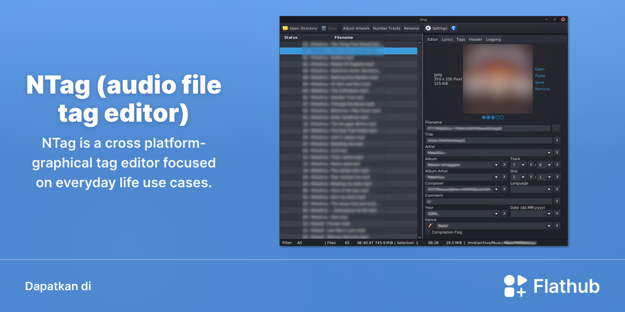Image resolution: width=625 pixels, height=312 pixels.
Task: Click into the Title input field
Action: (x=489, y=140)
